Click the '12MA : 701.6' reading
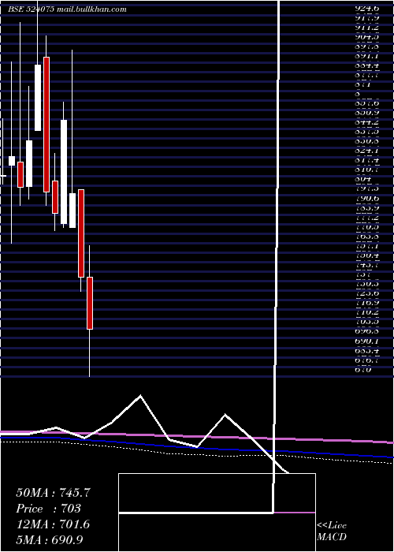 click(x=53, y=524)
